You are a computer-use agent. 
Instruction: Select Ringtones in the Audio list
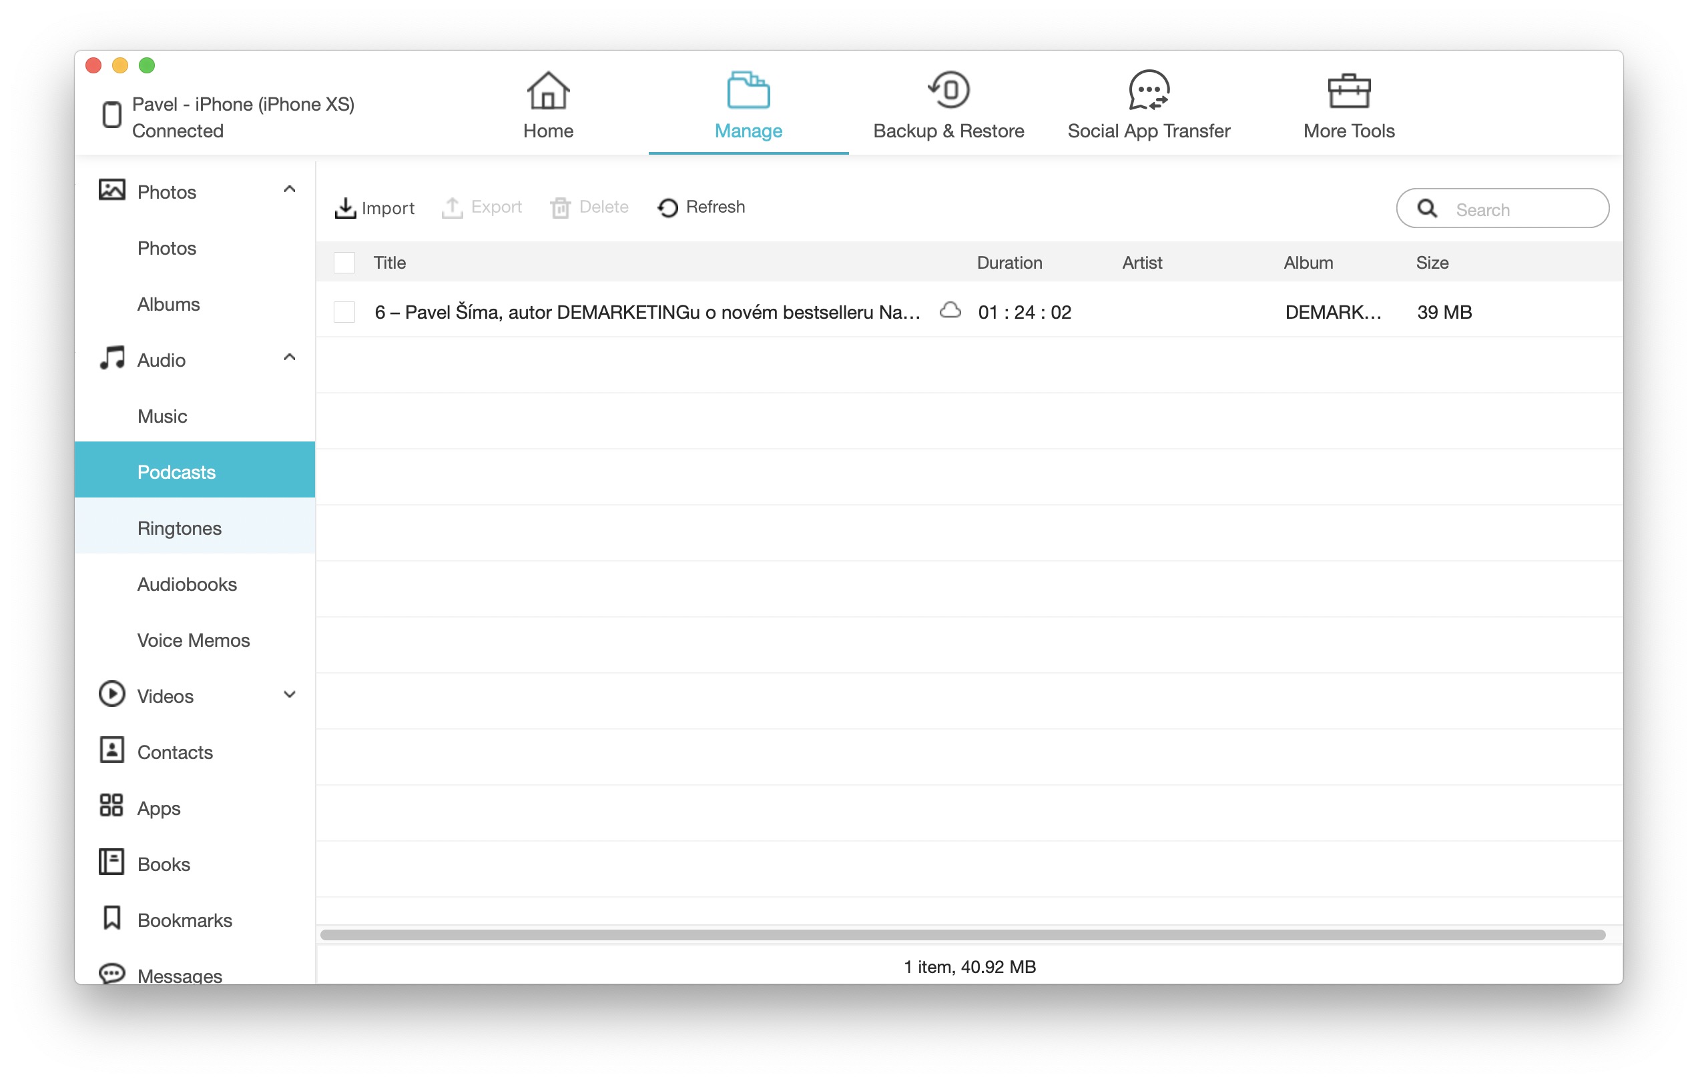point(179,527)
